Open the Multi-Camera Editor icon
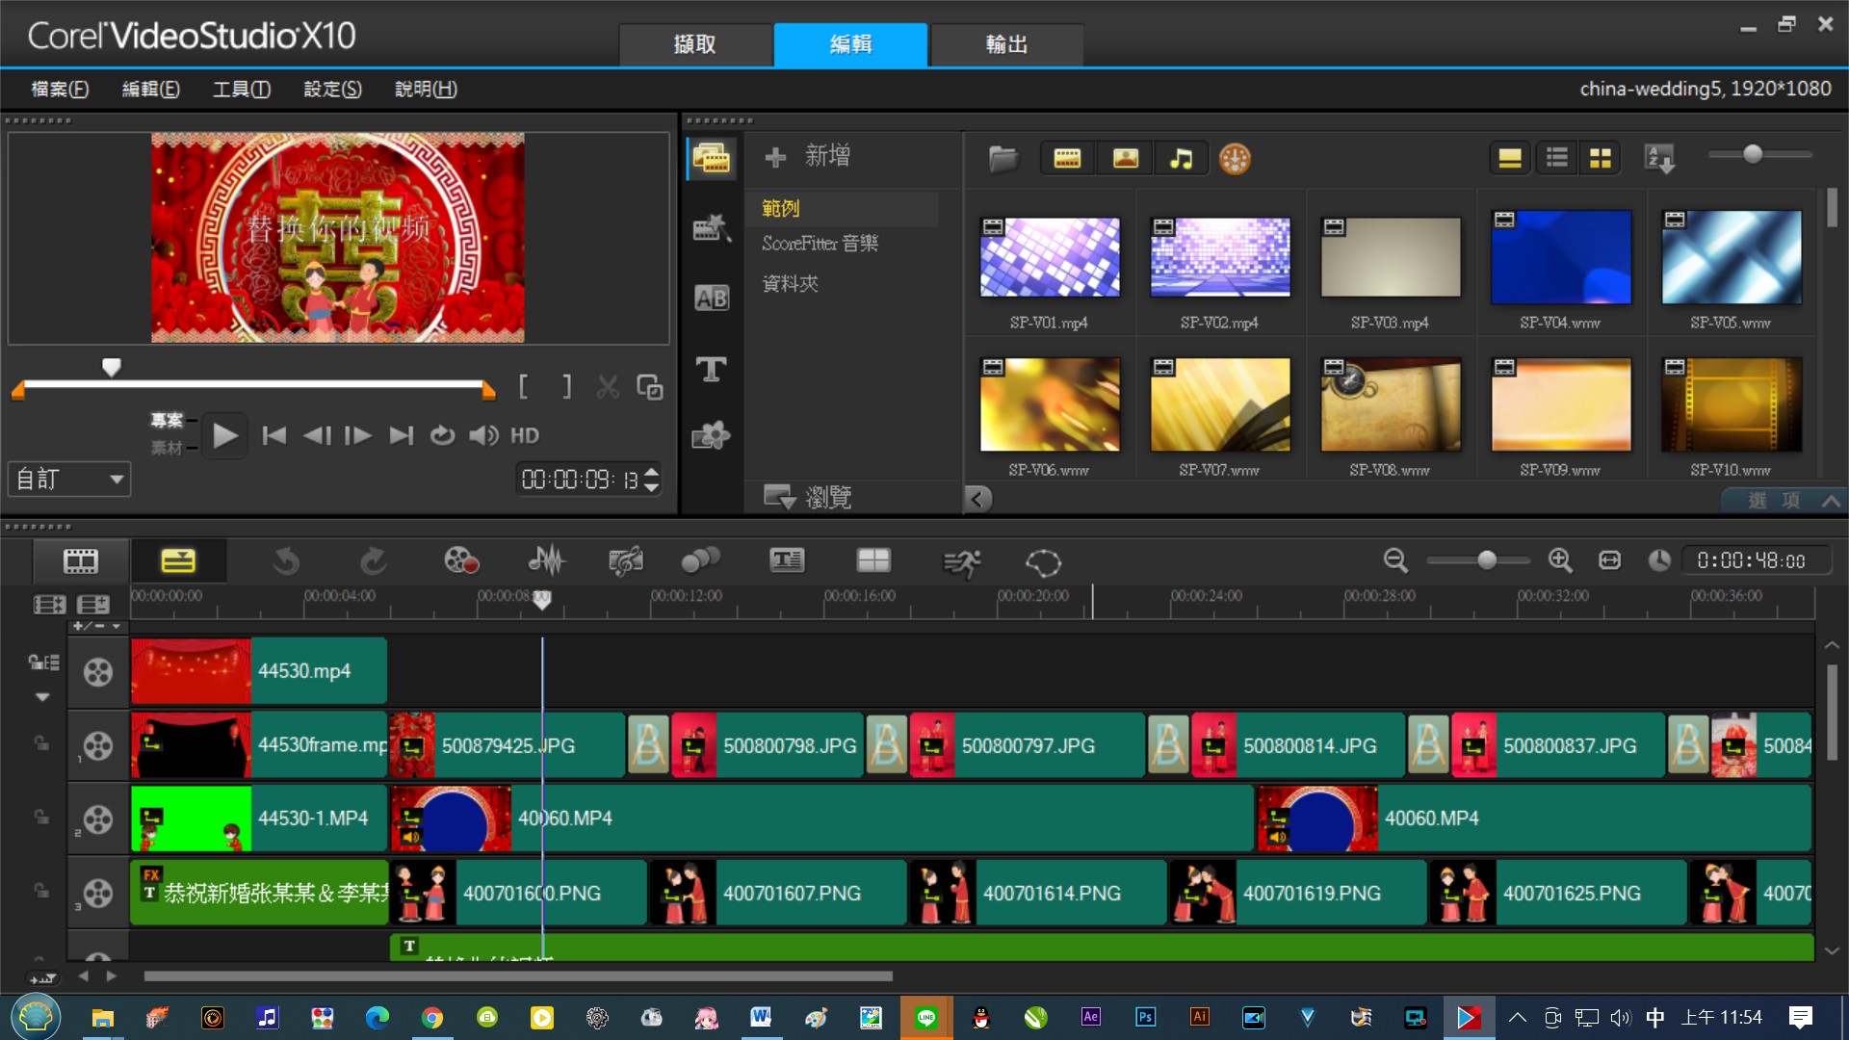1849x1040 pixels. pos(873,560)
